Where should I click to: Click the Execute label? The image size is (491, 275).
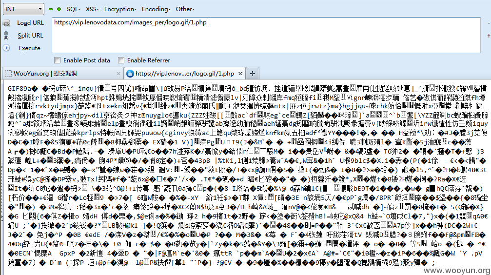(x=29, y=48)
